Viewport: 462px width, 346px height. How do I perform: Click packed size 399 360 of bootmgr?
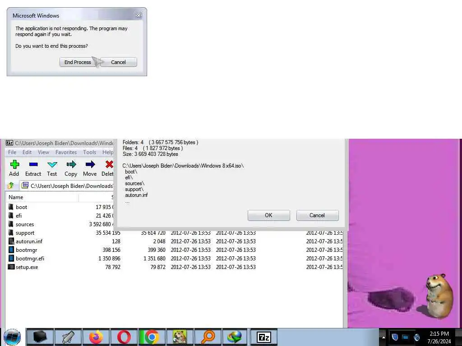coord(157,250)
